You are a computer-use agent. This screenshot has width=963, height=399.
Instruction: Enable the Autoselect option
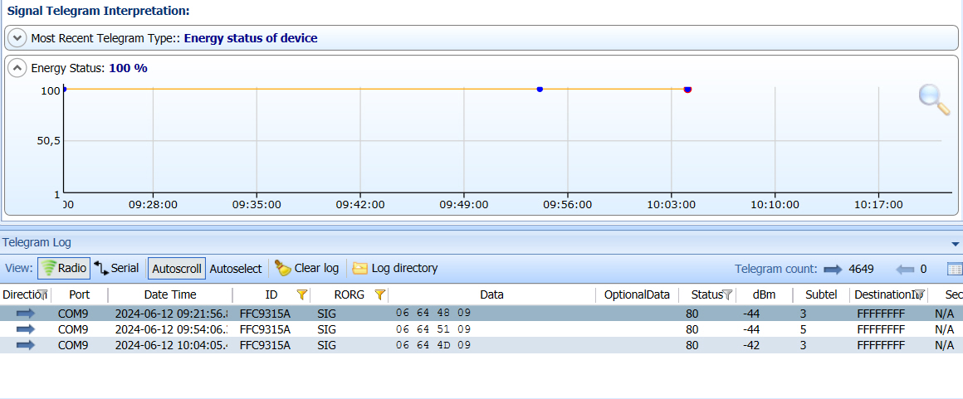(x=235, y=269)
